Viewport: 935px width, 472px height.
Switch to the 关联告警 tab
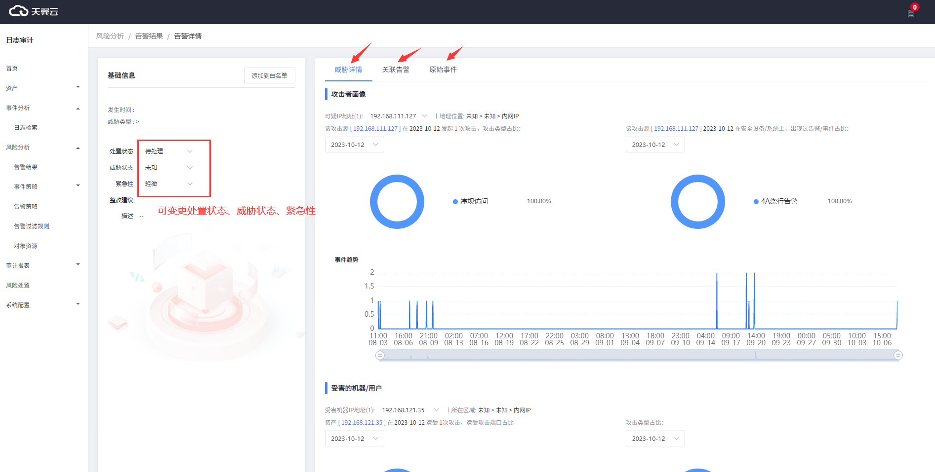click(x=396, y=70)
